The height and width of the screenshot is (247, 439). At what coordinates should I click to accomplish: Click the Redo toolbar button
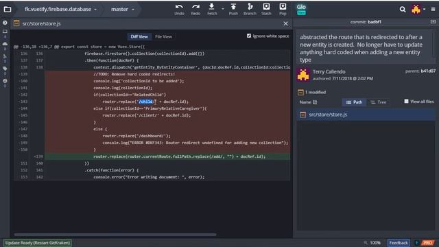[195, 9]
